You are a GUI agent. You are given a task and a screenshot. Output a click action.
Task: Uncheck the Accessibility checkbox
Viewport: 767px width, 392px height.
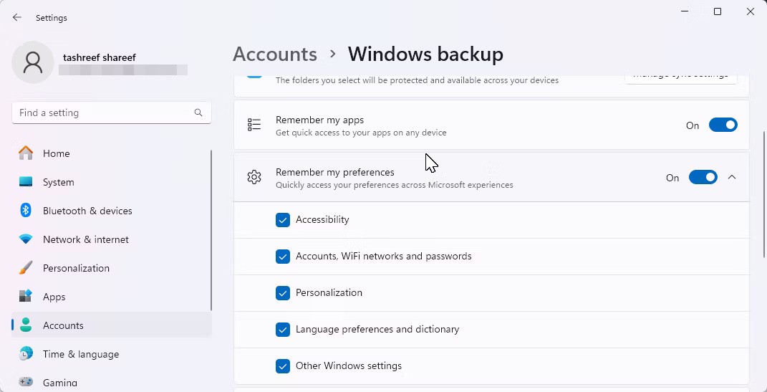[x=283, y=220]
